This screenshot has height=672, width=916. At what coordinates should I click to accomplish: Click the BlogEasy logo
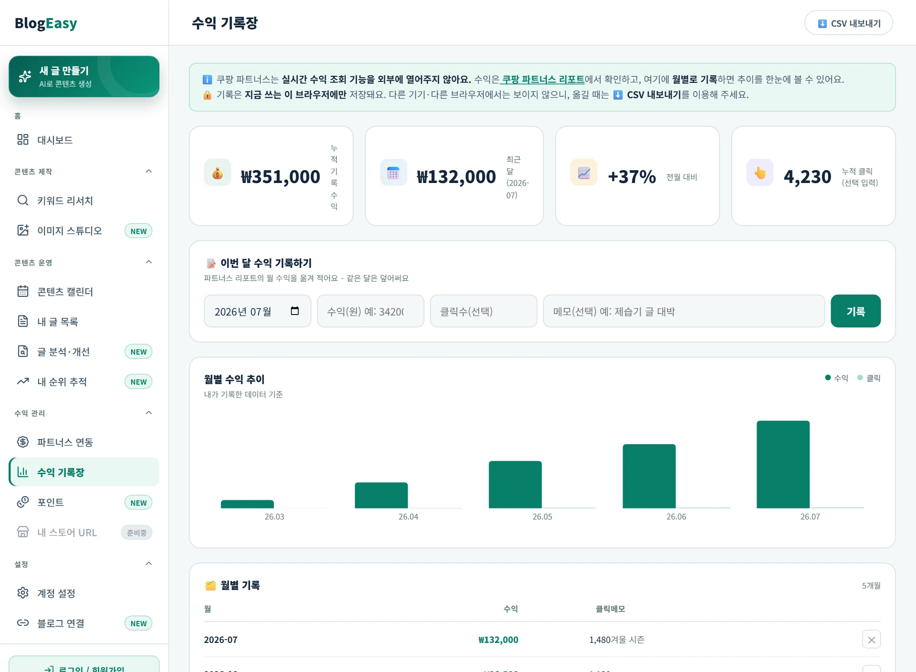46,23
